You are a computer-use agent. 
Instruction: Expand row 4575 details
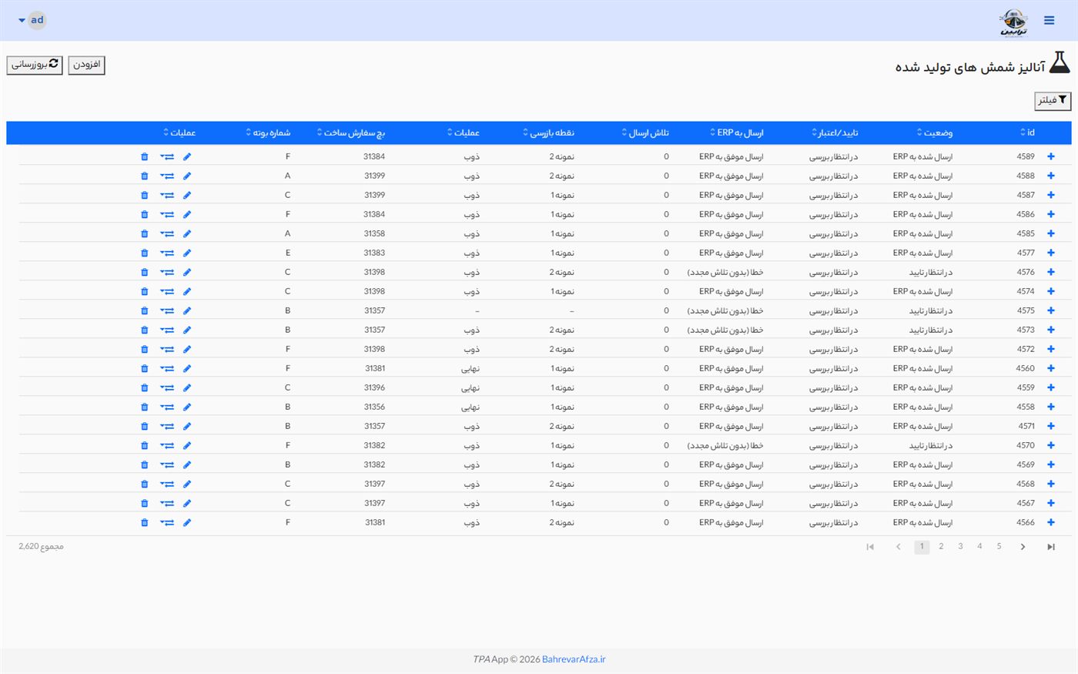click(1051, 310)
